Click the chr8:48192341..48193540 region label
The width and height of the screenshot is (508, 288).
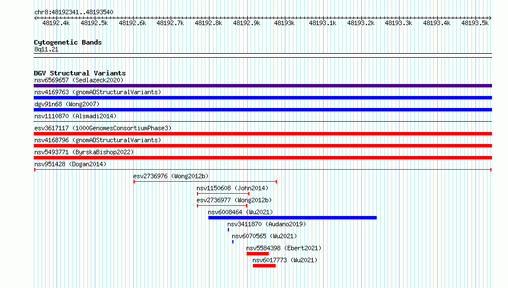tap(74, 13)
